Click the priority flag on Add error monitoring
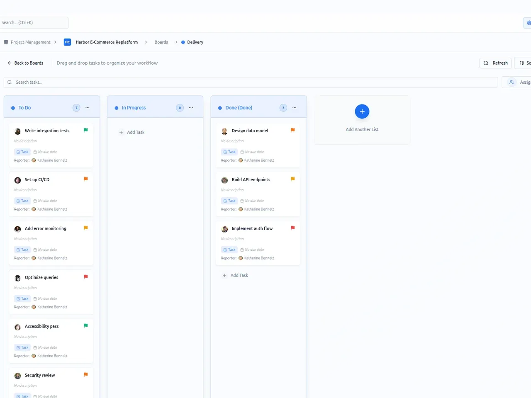531x398 pixels. 86,228
